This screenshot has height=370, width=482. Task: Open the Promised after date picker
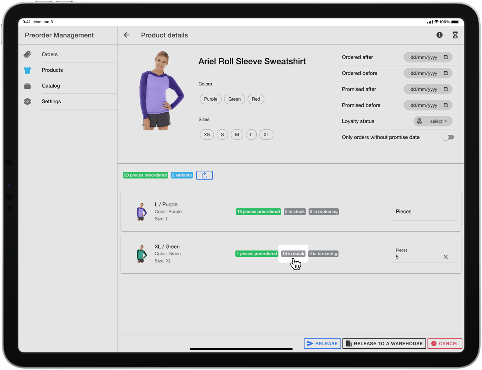(428, 89)
